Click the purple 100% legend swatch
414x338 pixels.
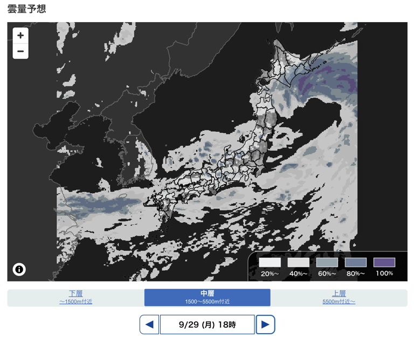point(384,263)
